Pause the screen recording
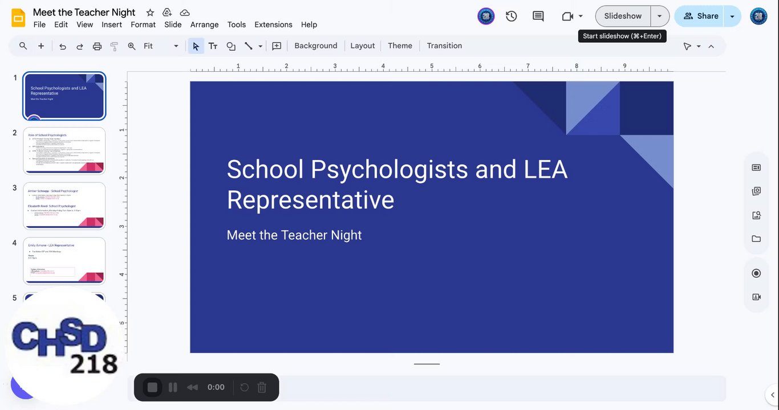779x410 pixels. (173, 387)
